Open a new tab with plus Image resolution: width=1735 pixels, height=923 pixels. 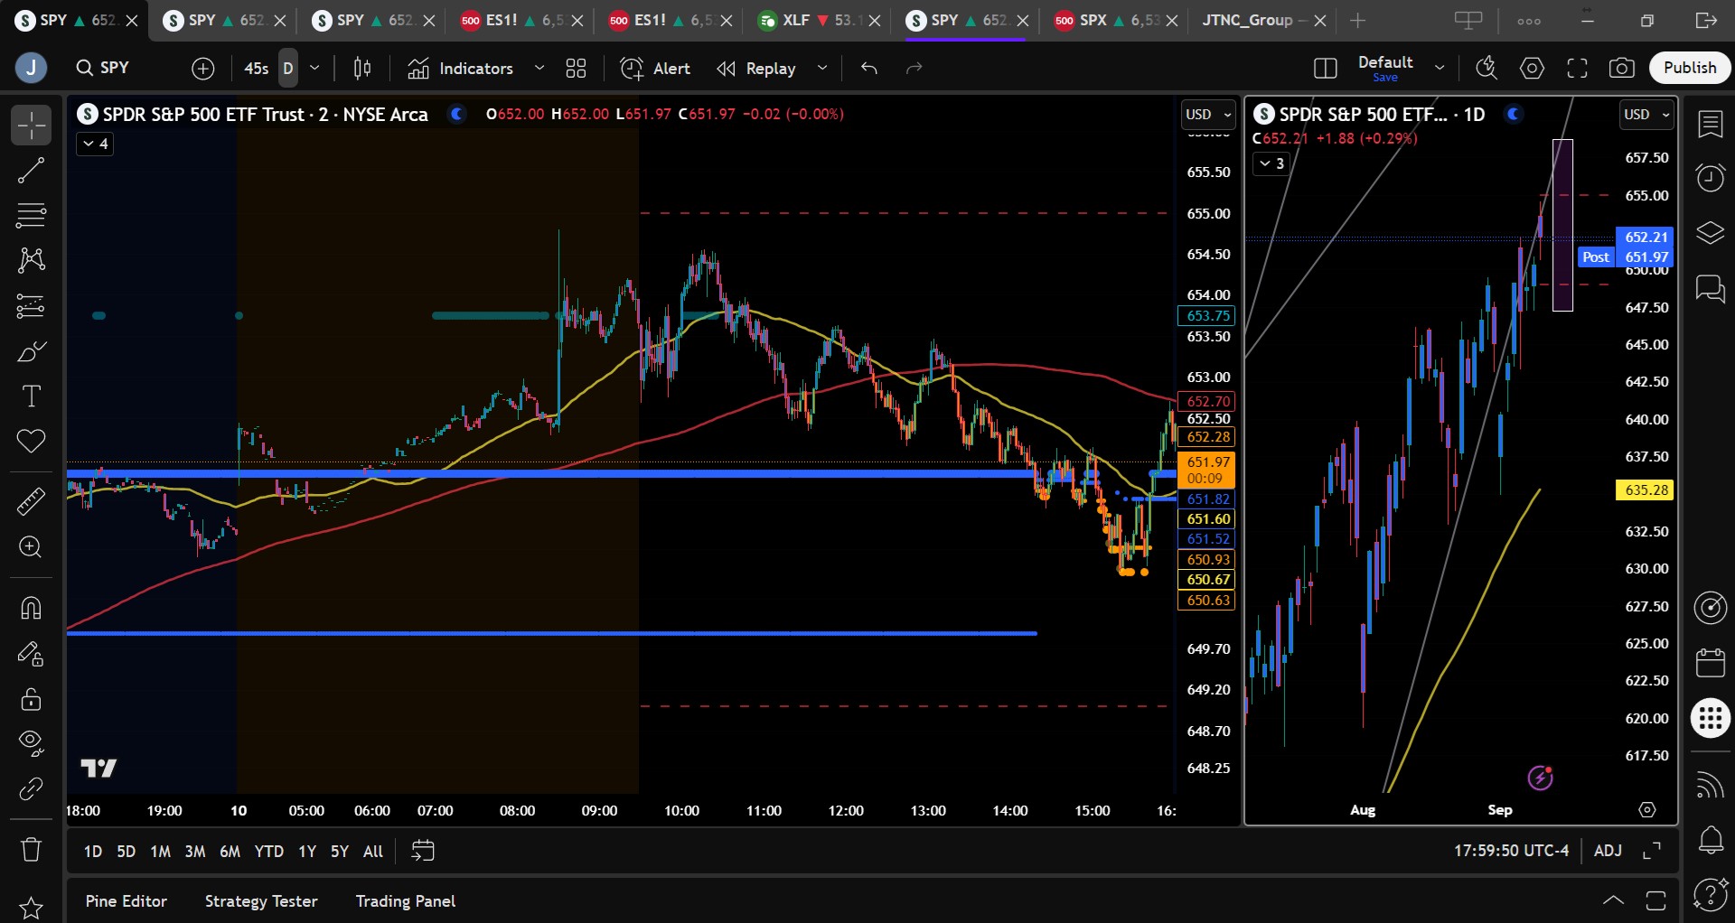pos(1357,20)
